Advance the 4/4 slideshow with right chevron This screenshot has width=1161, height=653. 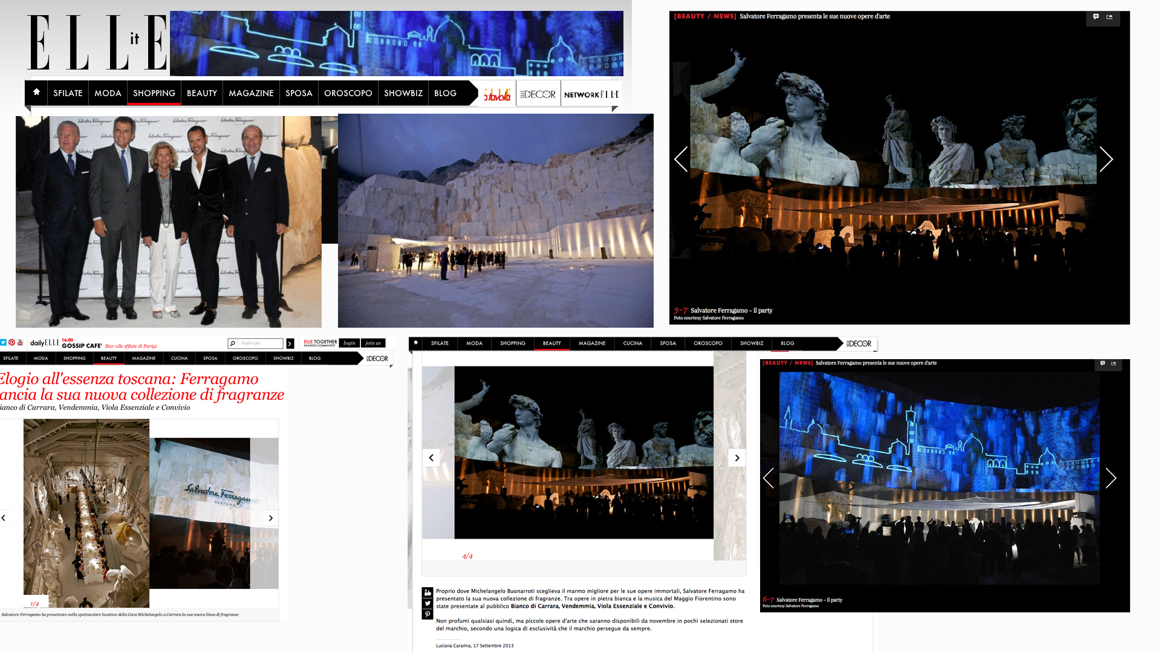737,458
